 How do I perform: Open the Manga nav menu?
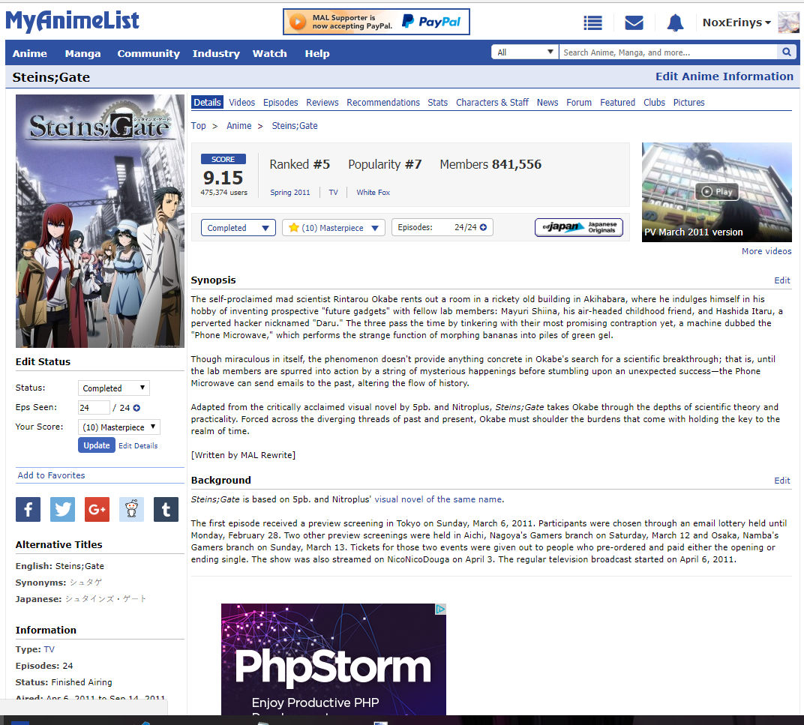tap(82, 53)
